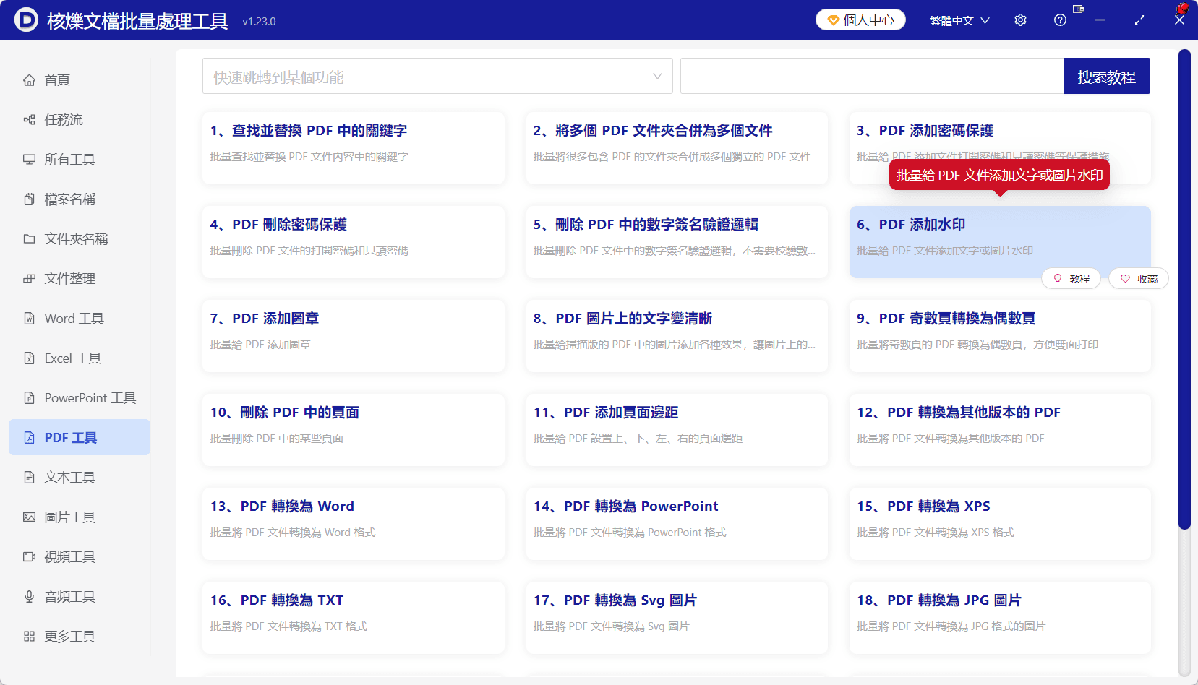
Task: Select Word 工具 sidebar label
Action: [x=74, y=318]
